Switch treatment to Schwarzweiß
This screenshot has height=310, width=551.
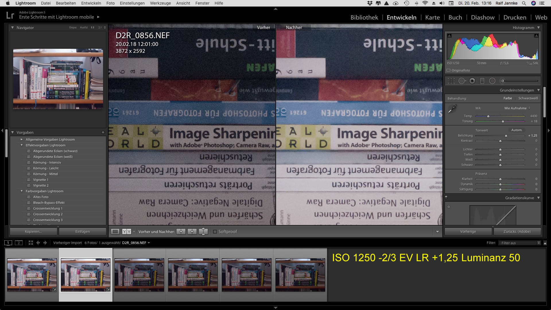click(528, 98)
